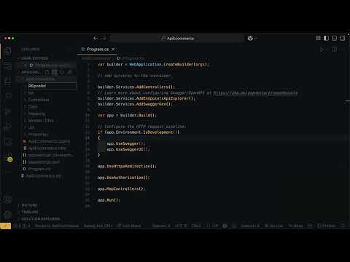Click the remote window indicator in status bar
Screen dimensions: 350x262
[6, 226]
